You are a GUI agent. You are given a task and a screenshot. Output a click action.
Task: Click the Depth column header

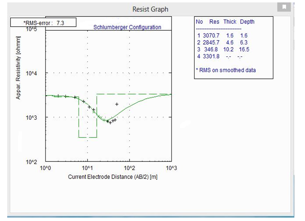point(247,22)
